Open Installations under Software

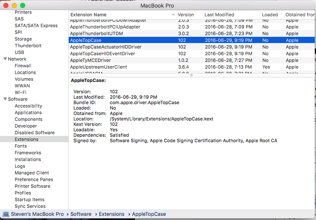(28, 159)
